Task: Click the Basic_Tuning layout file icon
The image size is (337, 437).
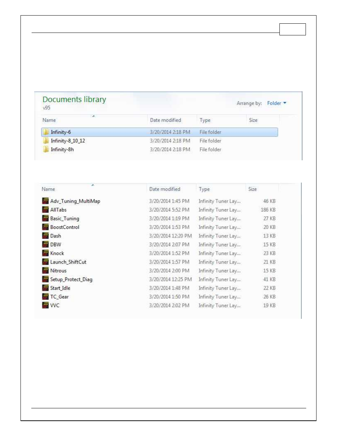Action: [45, 218]
